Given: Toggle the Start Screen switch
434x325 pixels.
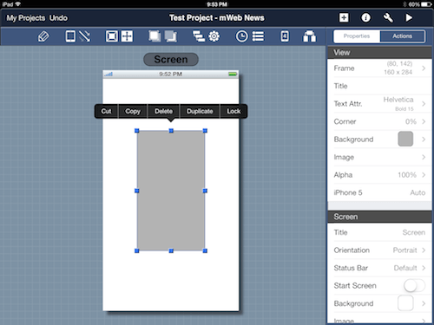Looking at the screenshot, I should [x=414, y=286].
